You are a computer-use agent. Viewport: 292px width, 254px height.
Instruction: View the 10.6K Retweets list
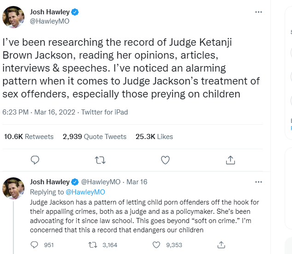coord(29,136)
